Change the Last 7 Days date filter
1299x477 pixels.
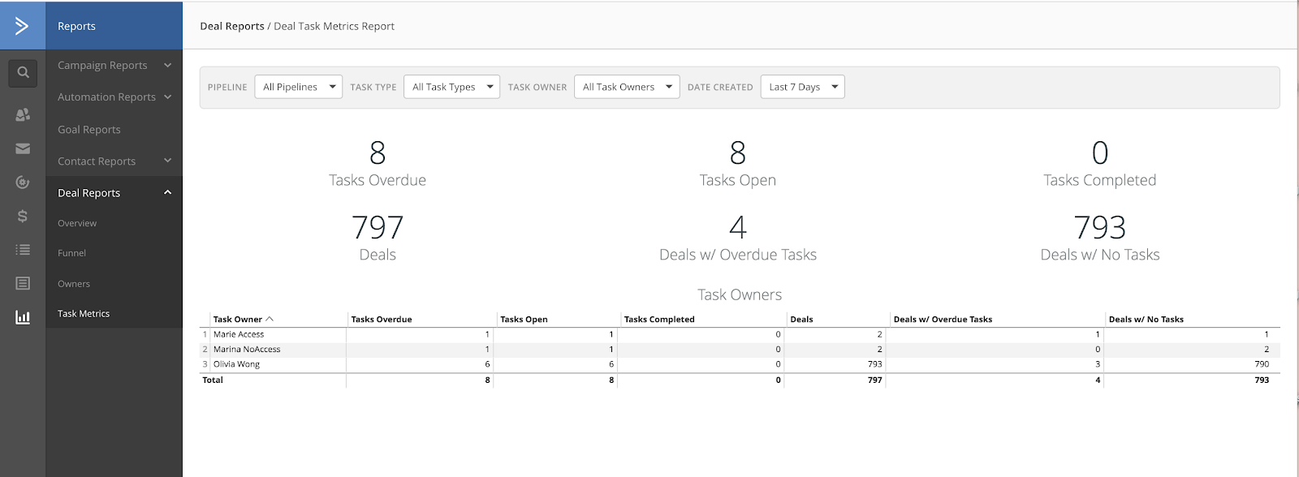coord(802,87)
